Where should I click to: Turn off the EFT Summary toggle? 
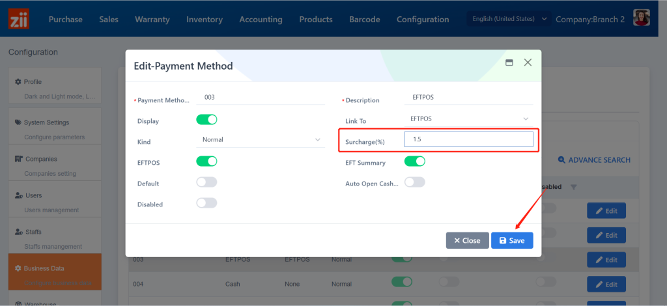[x=415, y=161]
